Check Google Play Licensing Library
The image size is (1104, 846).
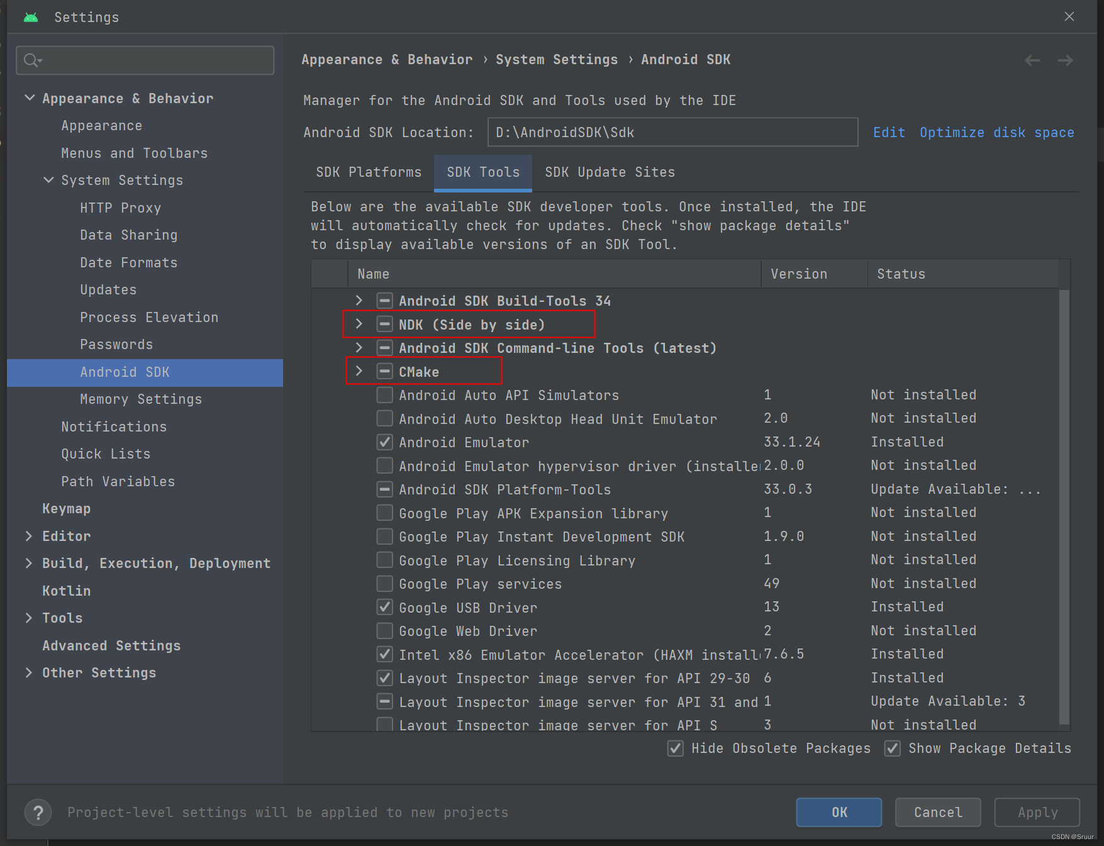[x=384, y=560]
